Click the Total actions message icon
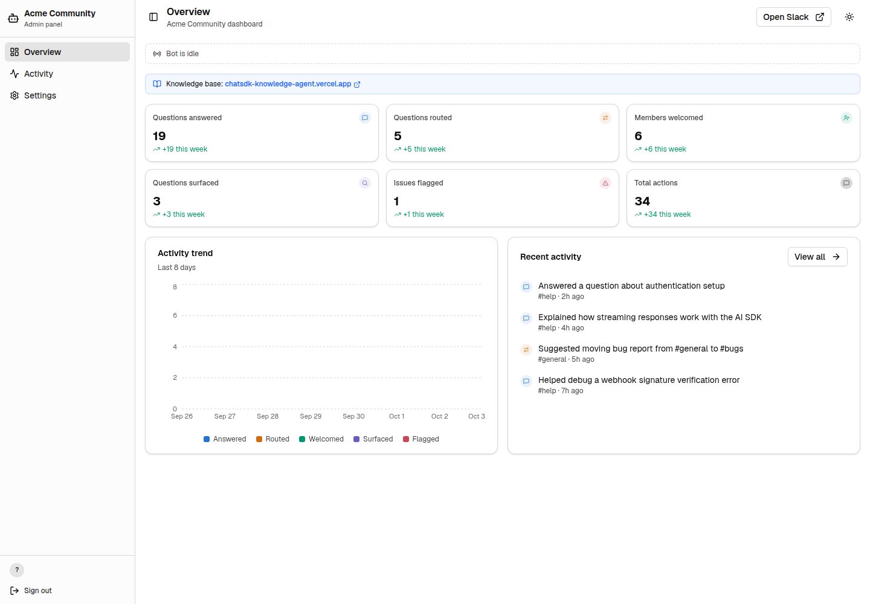Viewport: 870px width, 604px height. pyautogui.click(x=846, y=183)
